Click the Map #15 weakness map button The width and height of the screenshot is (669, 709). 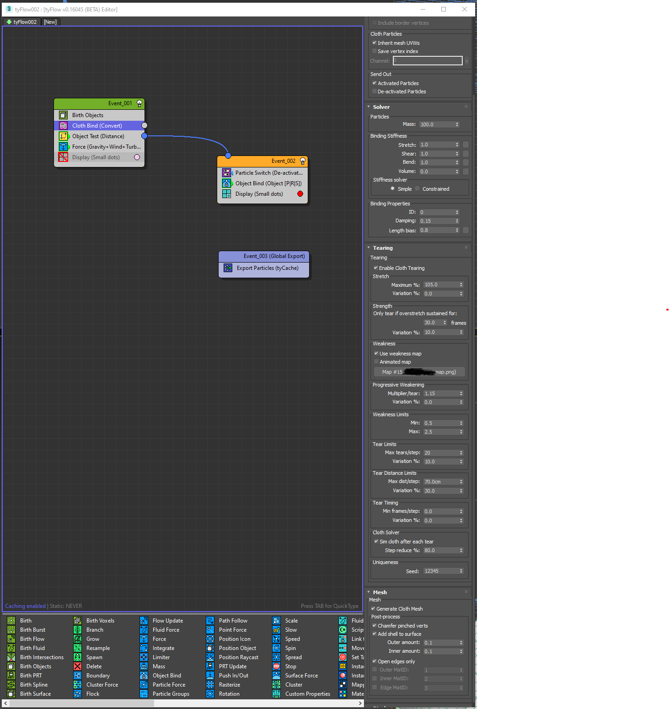click(x=419, y=372)
